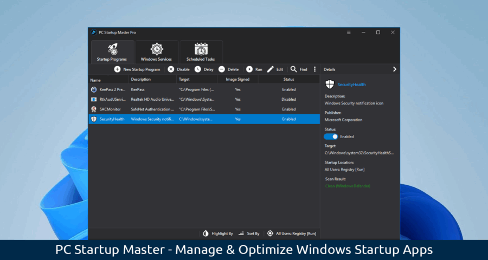Click the SafeNet Authentication description cell
This screenshot has height=260, width=488.
tap(152, 109)
